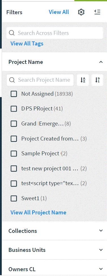
Task: Focus the Search Project Name field
Action: pyautogui.click(x=40, y=80)
